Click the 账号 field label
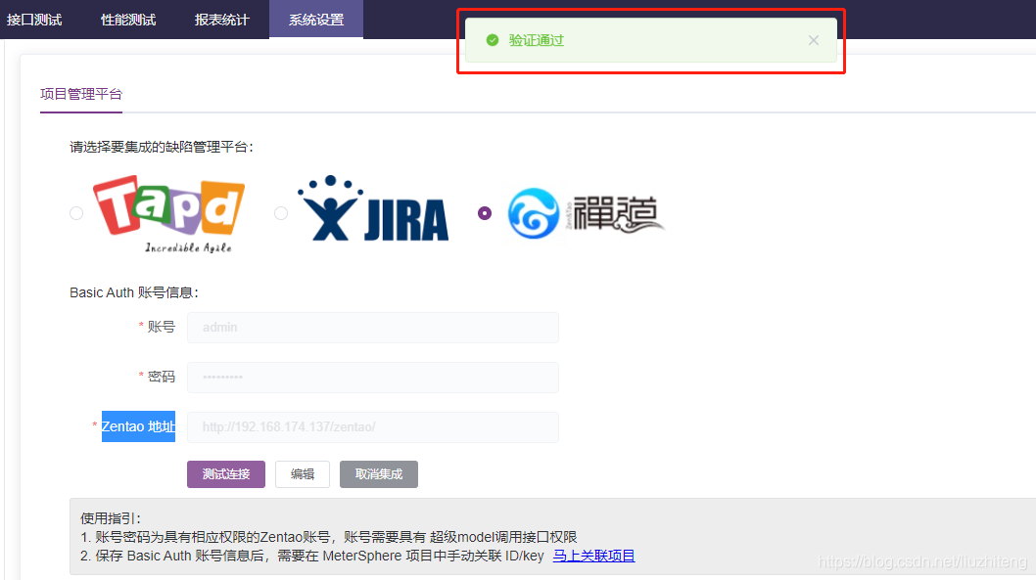 tap(162, 328)
